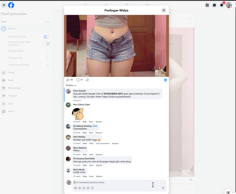Expand the Postingan dari filter dropdown
The width and height of the screenshot is (236, 194).
coord(48,58)
